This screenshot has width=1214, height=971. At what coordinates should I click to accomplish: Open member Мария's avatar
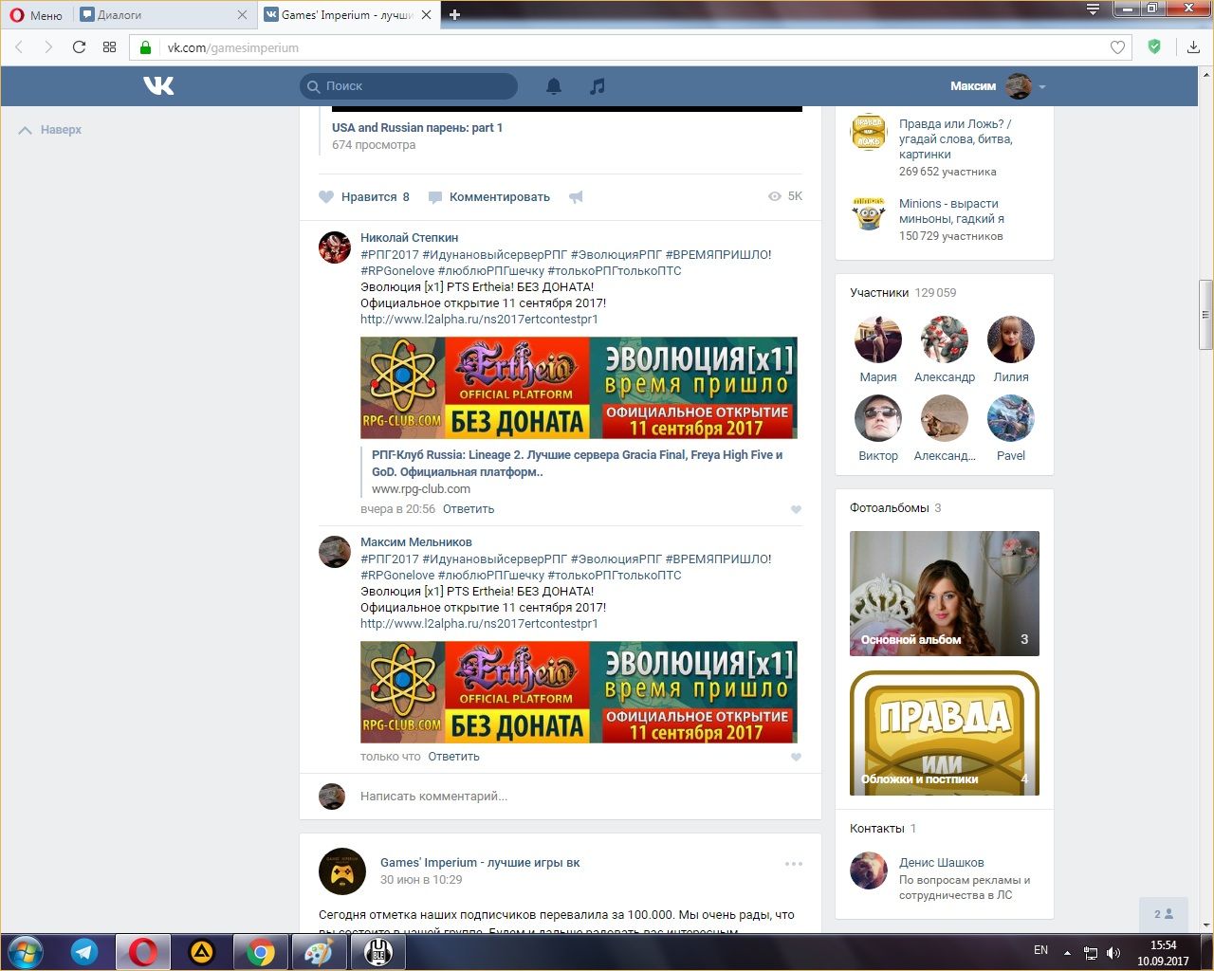pos(878,339)
